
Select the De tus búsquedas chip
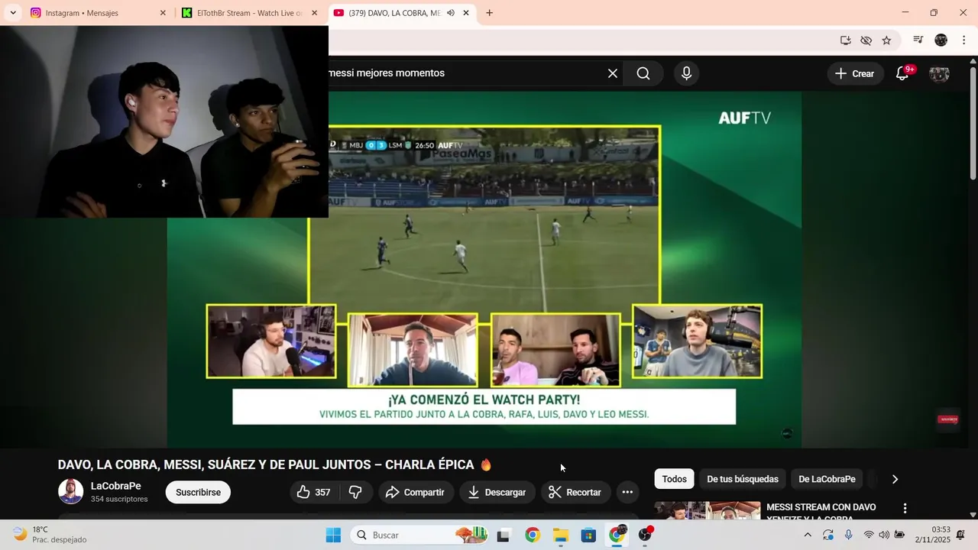(x=743, y=479)
